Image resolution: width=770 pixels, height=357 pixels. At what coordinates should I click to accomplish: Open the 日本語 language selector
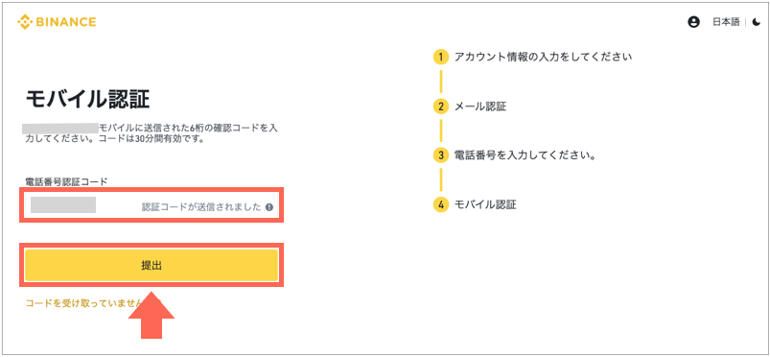point(726,22)
